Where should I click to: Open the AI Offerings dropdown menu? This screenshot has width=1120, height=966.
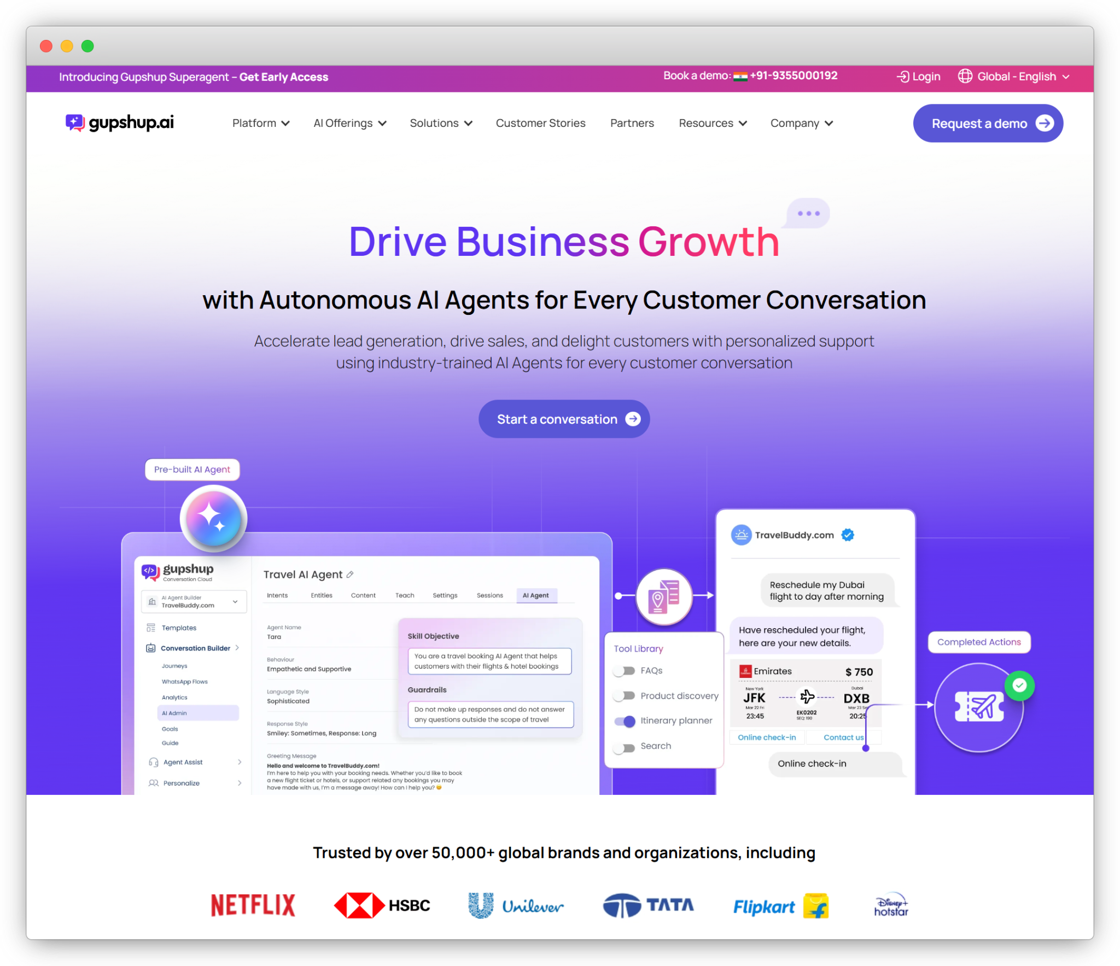pos(350,123)
